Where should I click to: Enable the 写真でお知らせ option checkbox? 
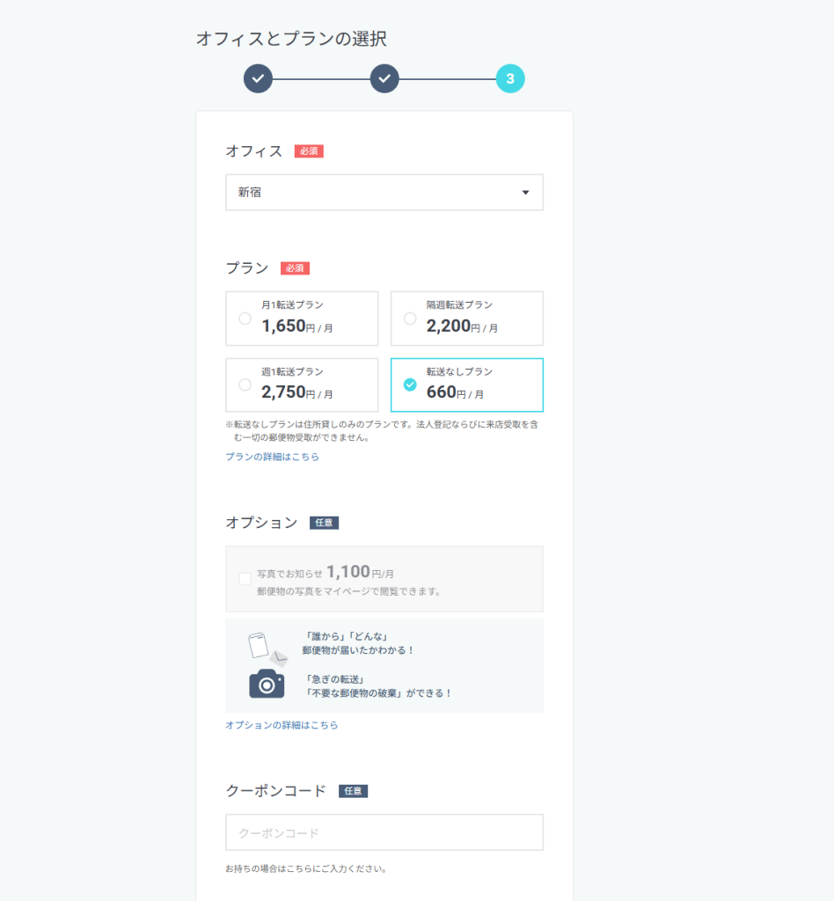coord(245,579)
